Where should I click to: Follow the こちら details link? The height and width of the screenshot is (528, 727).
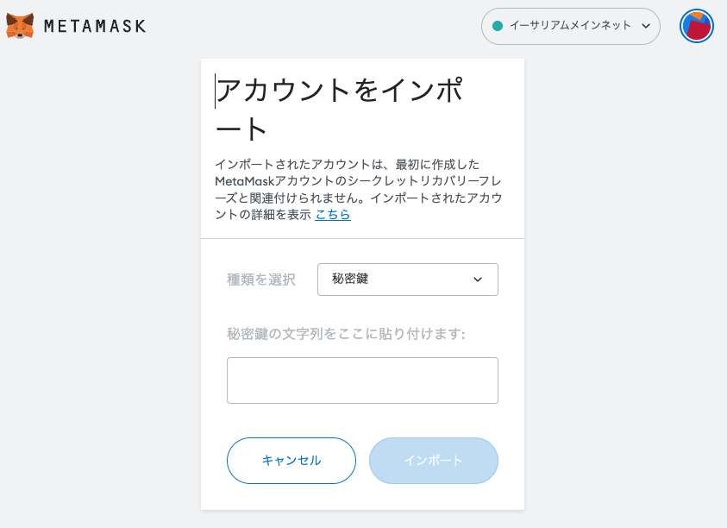333,215
